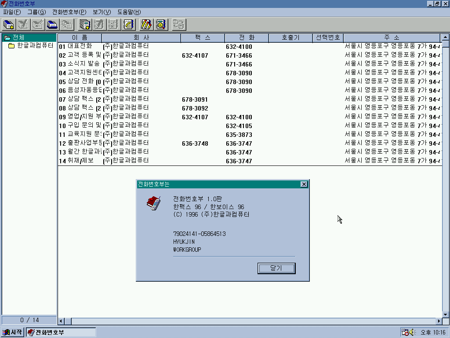Click the 닫기 button in the dialog
450x338 pixels.
coord(276,268)
